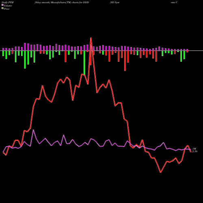Select the 'Price' legend label

point(6,9)
